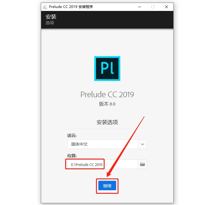
Task: Click the 位置: label
Action: click(72, 156)
